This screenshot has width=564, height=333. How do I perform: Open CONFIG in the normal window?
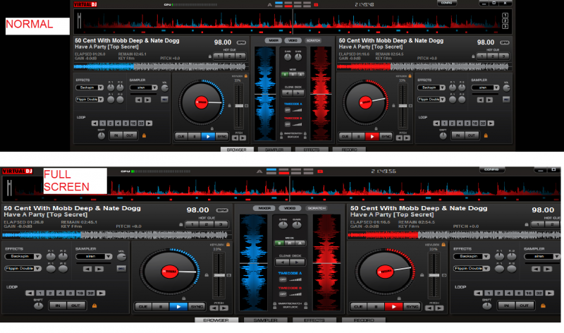coord(447,3)
